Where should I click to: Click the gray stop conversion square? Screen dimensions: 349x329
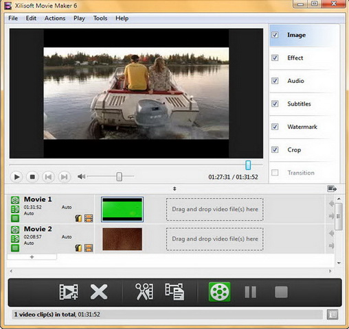coord(281,292)
